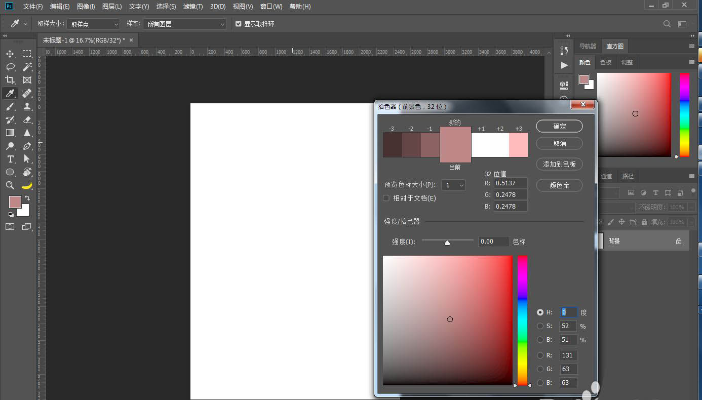Viewport: 702px width, 400px height.
Task: Select the H: hue radio button
Action: [x=540, y=312]
